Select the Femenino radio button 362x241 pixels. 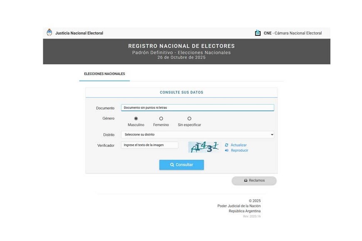(x=161, y=118)
